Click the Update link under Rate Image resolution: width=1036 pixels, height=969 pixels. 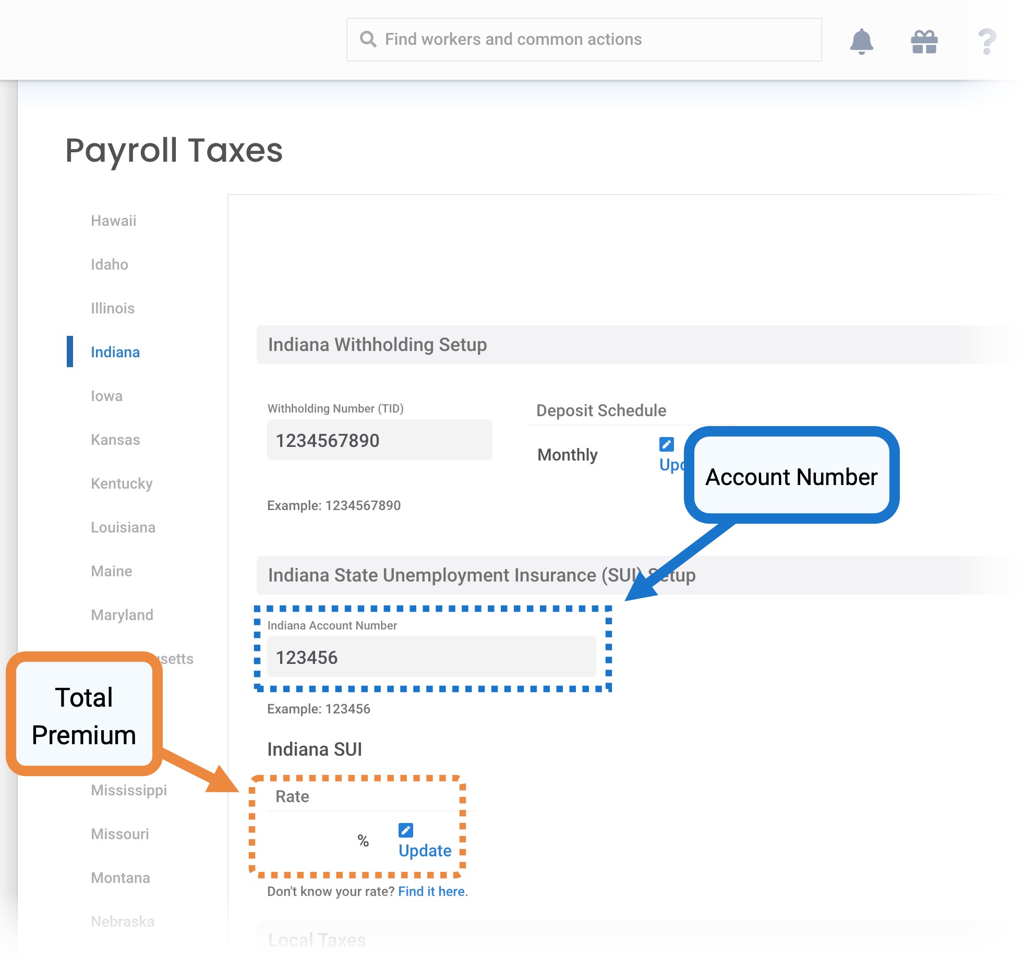coord(425,851)
